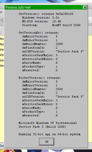Click the GetVersionEx() returns heading
Screen dimensions: 92x152
39,33
